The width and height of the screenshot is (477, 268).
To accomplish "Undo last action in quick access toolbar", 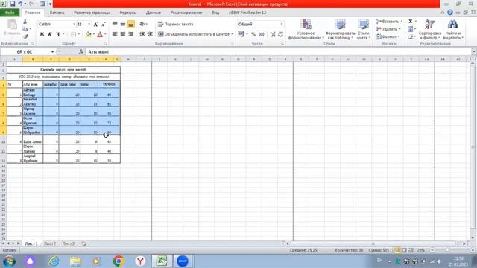I will pyautogui.click(x=20, y=4).
